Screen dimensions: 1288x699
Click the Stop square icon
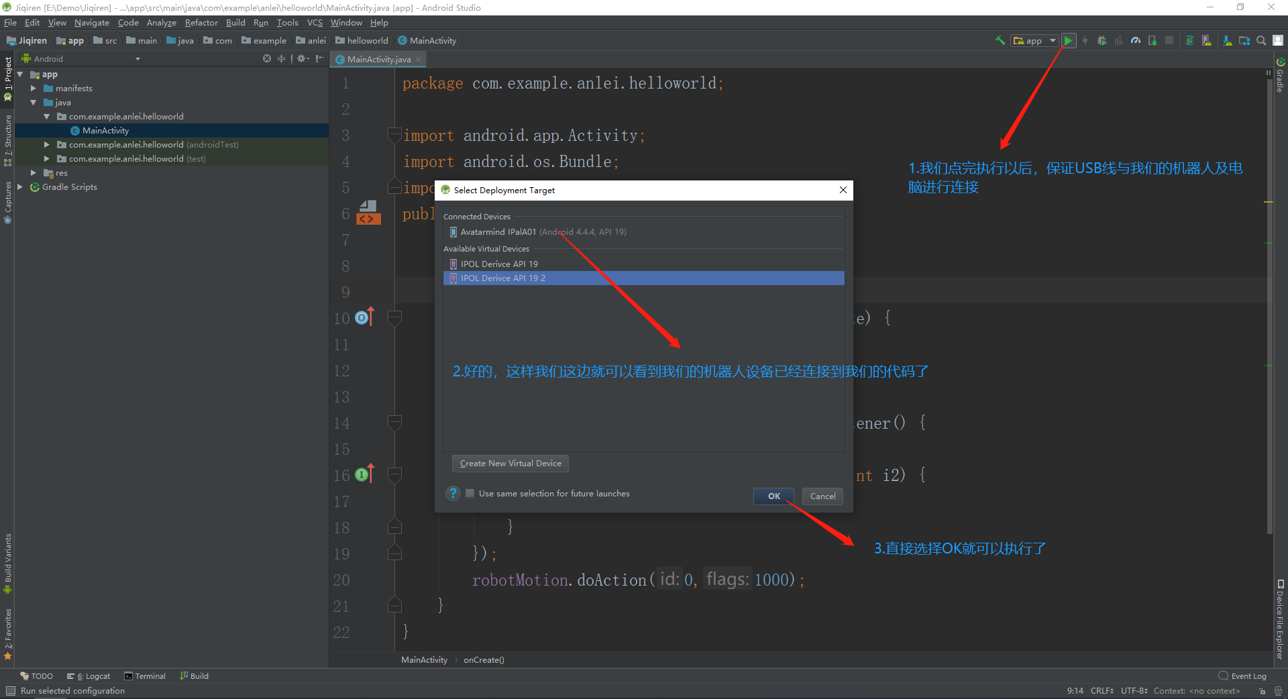pos(1169,41)
